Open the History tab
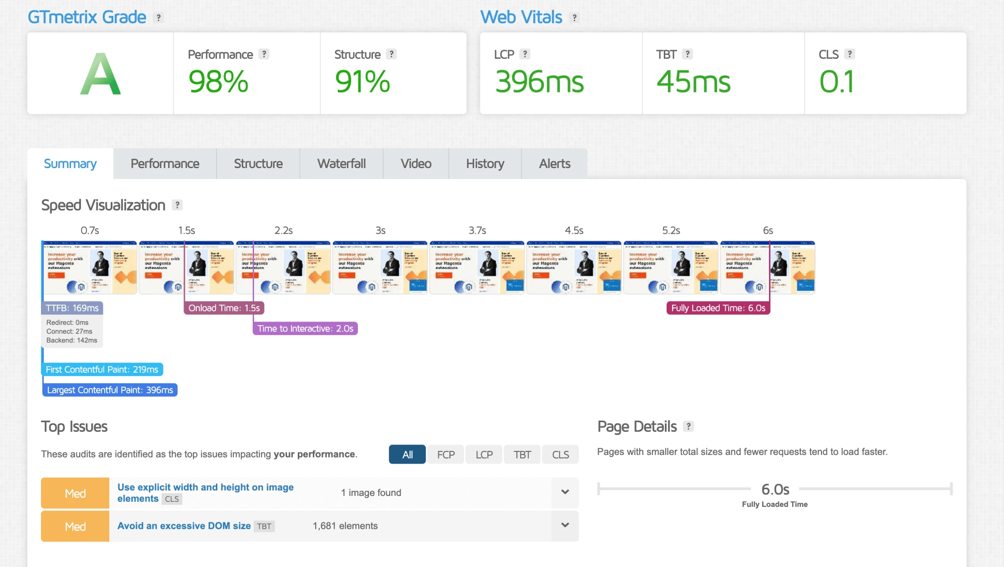 pos(485,163)
